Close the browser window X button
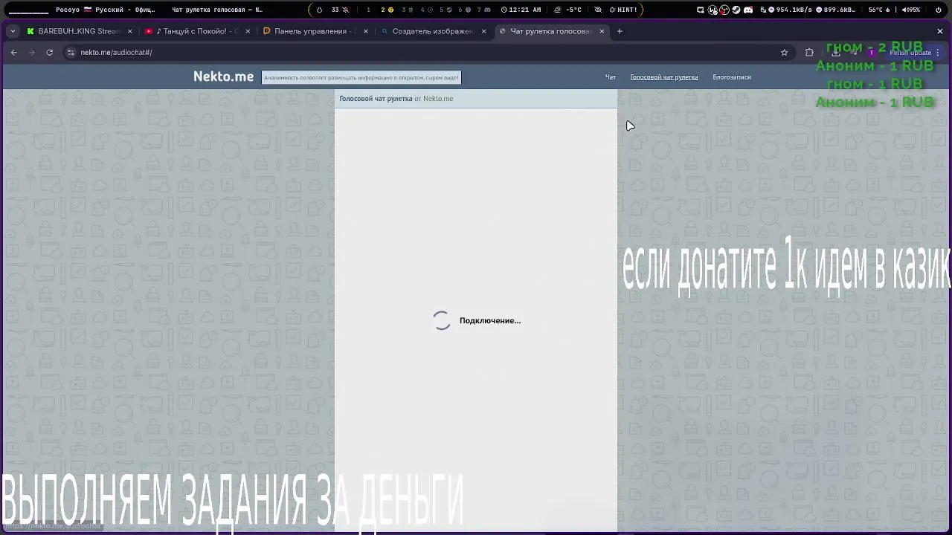This screenshot has height=535, width=952. pyautogui.click(x=940, y=31)
